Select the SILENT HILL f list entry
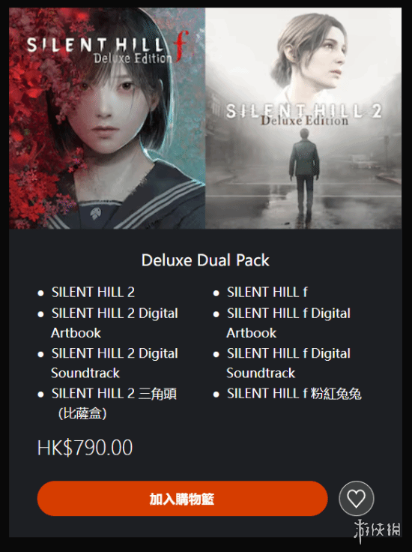The image size is (412, 552). tap(267, 292)
